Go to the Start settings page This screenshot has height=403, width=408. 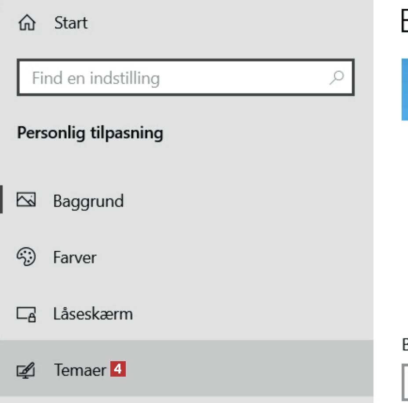point(71,23)
